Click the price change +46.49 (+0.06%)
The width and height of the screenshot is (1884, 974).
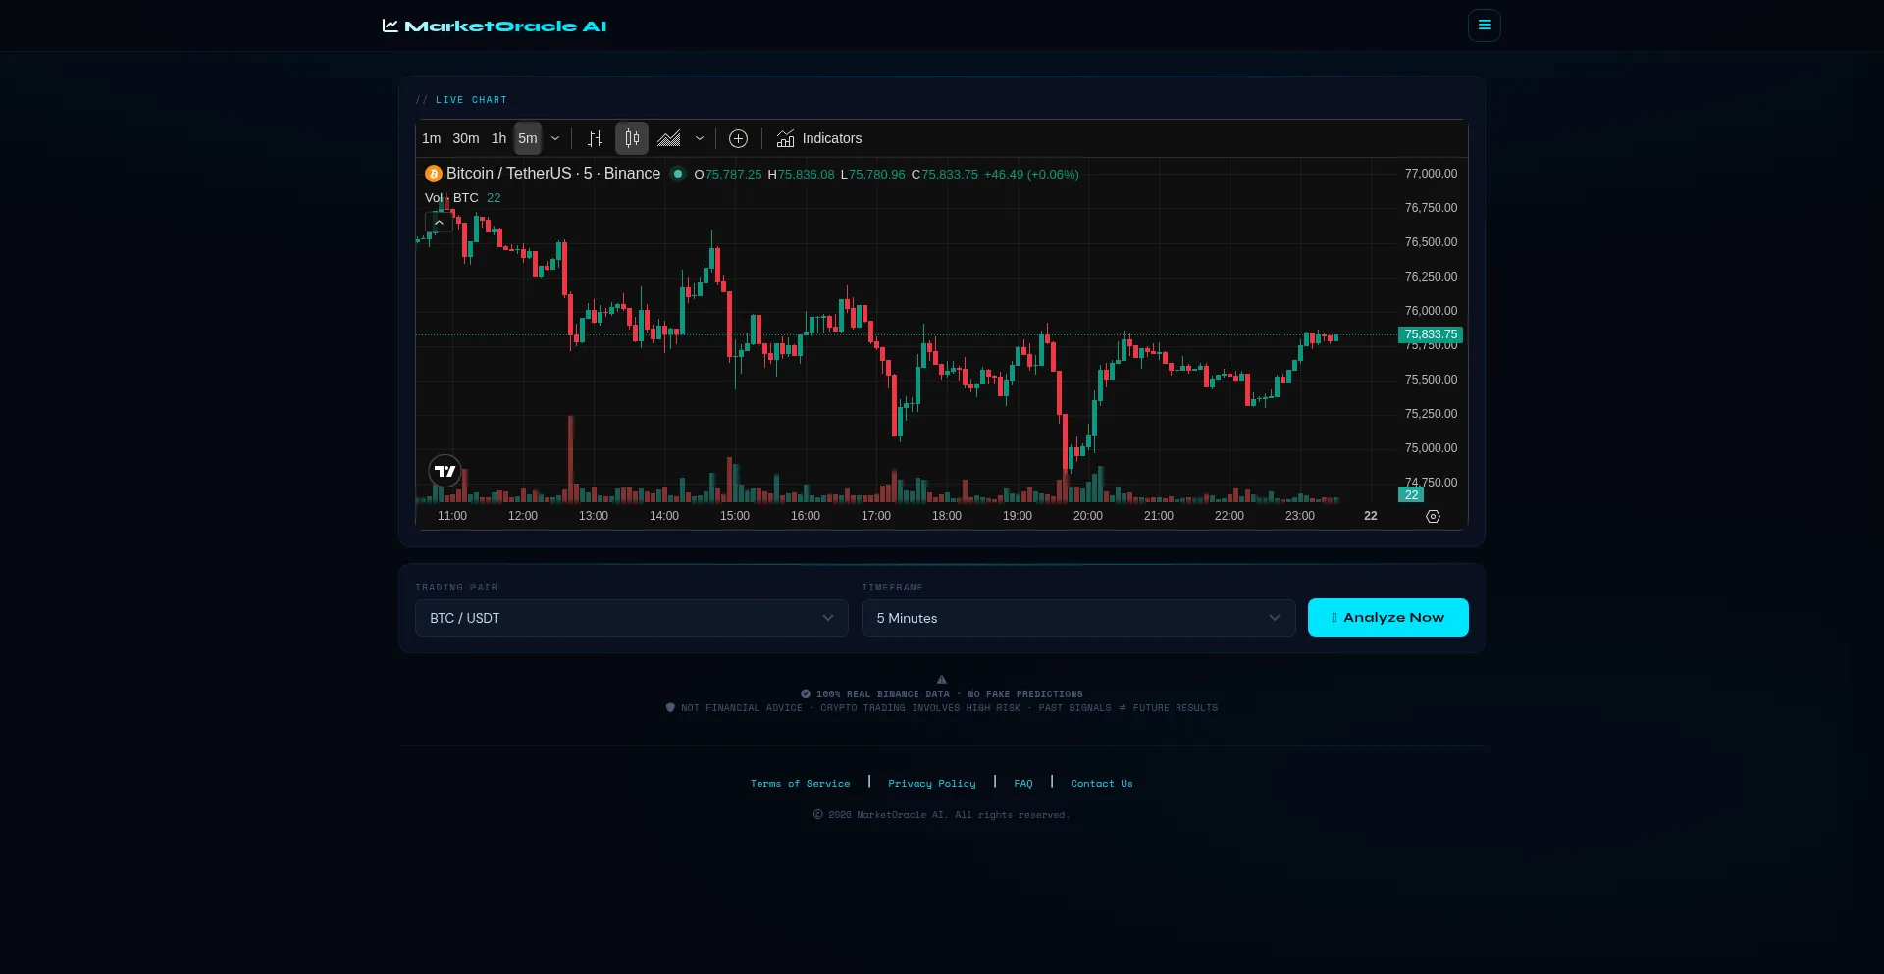(1031, 175)
